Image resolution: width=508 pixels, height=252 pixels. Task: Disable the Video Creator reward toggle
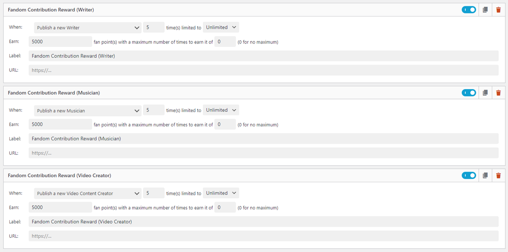pyautogui.click(x=469, y=175)
